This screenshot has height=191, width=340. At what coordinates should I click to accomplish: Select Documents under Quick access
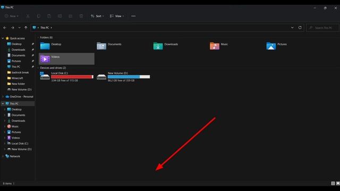tap(19, 55)
